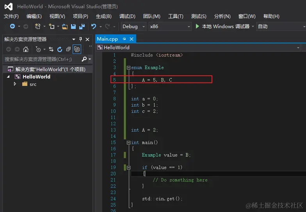This screenshot has width=306, height=212.
Task: Click the code line 'Example value = B;'
Action: pyautogui.click(x=166, y=155)
